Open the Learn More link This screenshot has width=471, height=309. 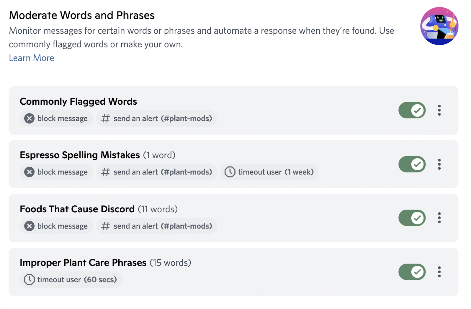coord(31,58)
